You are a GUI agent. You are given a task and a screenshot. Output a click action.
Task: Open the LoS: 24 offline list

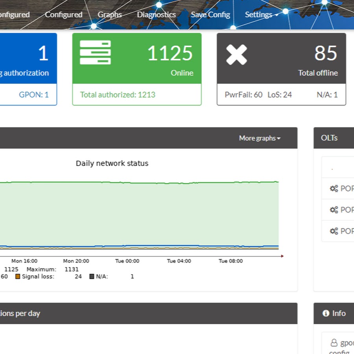280,94
